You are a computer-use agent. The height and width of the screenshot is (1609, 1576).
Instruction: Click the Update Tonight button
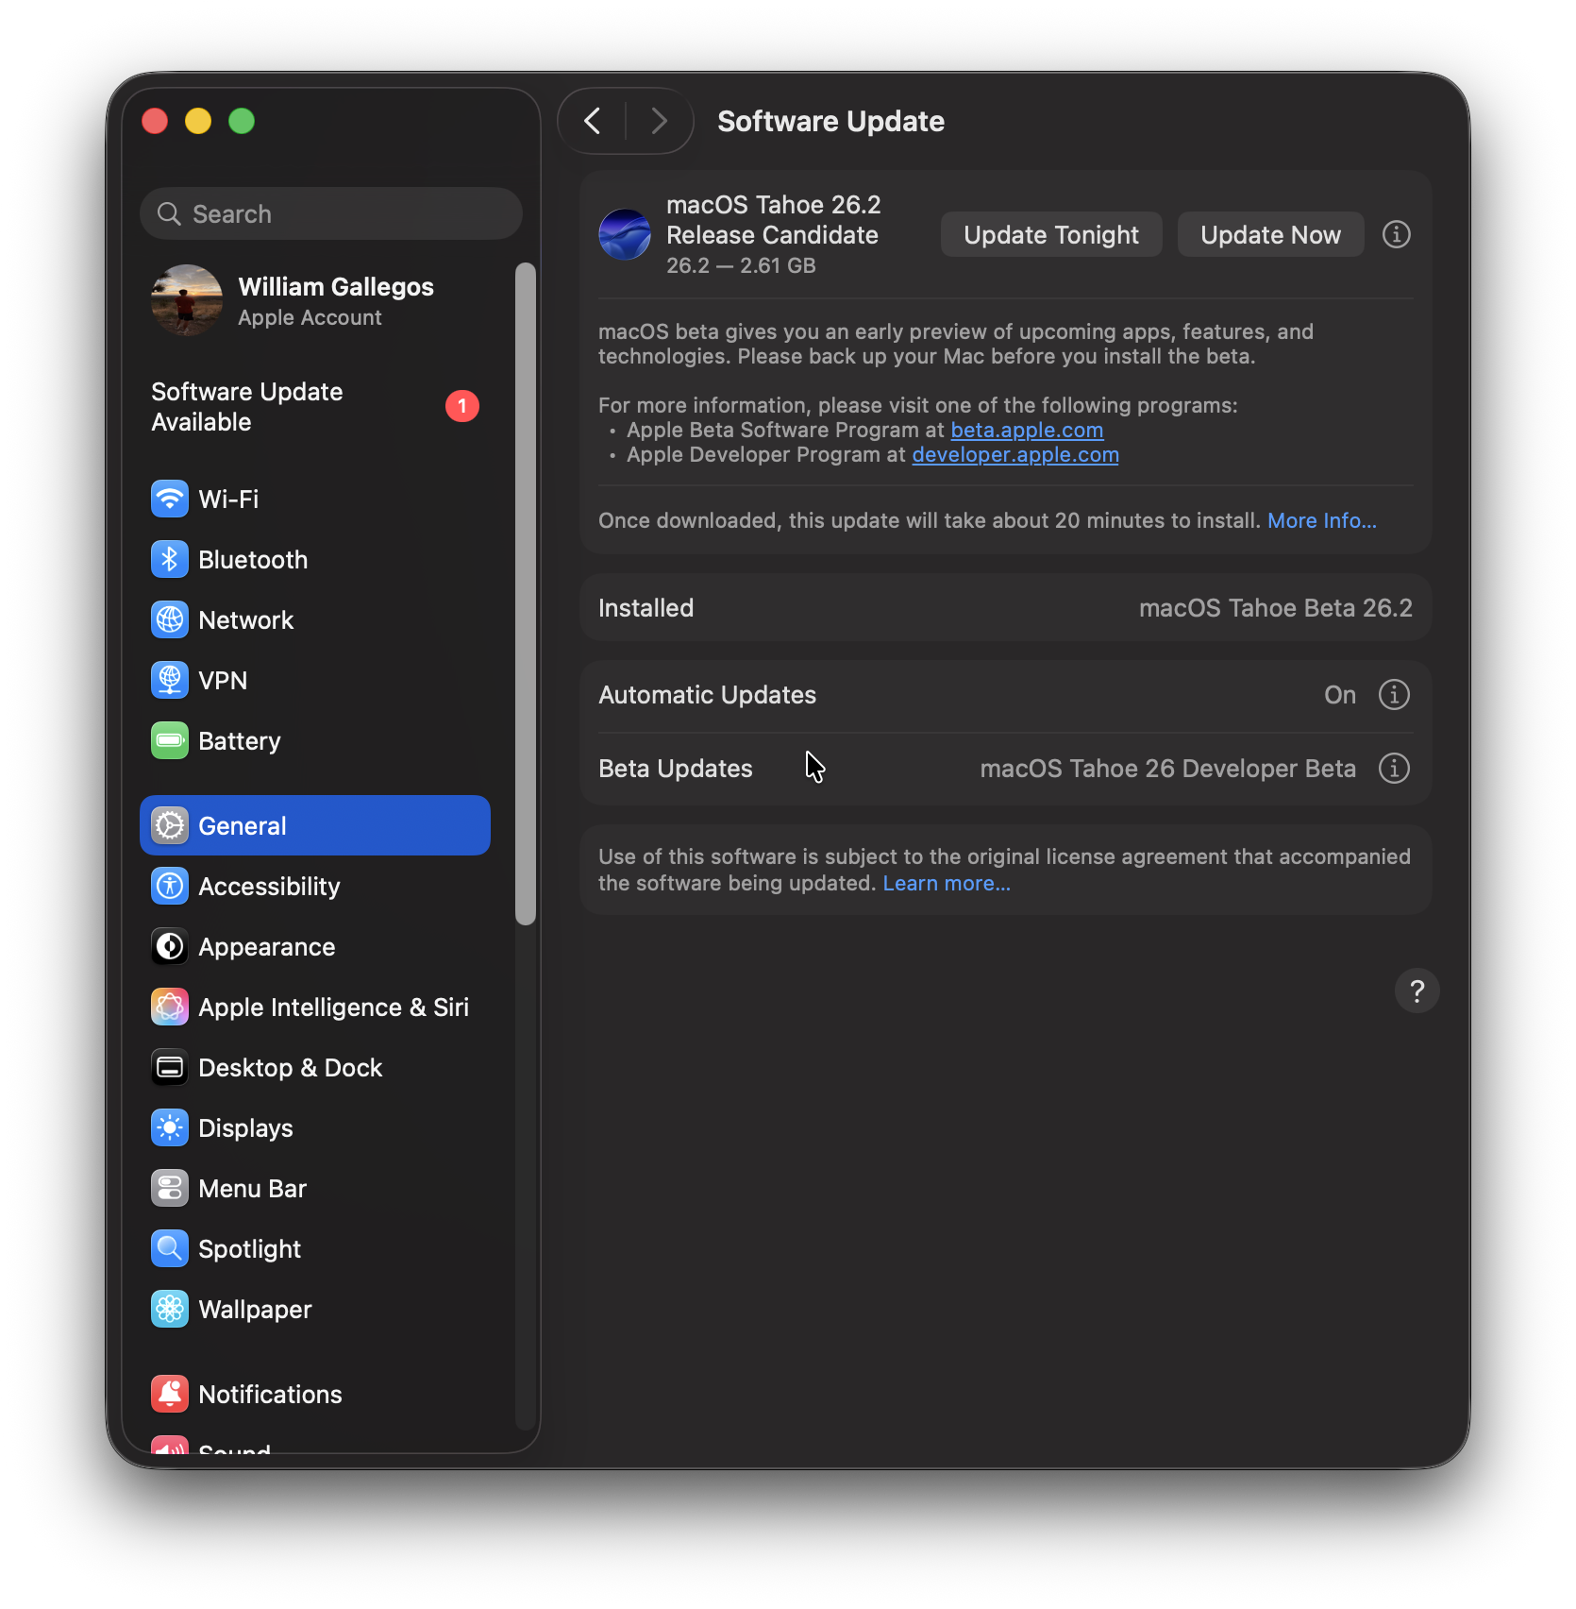1050,234
